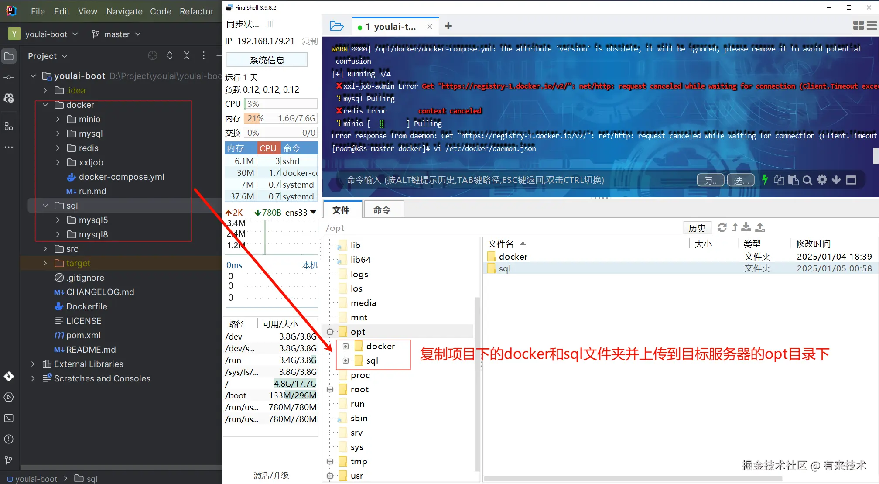Click the 历史 button in file panel
The width and height of the screenshot is (879, 484).
point(697,228)
